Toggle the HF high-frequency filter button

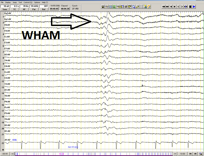point(24,9)
